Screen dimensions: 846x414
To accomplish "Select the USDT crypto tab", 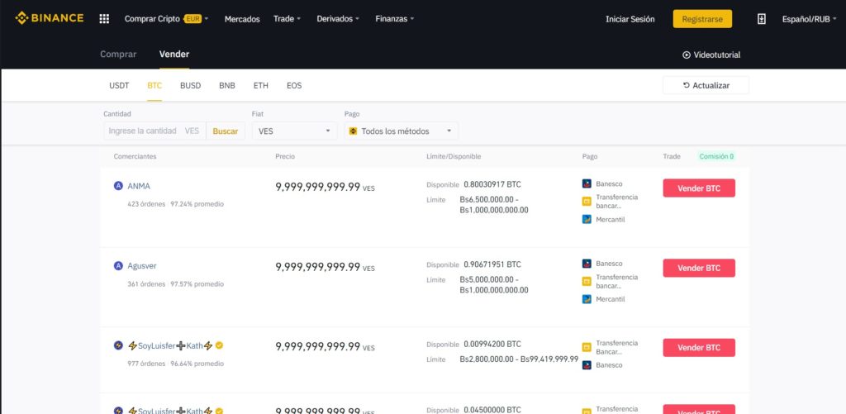I will tap(119, 85).
